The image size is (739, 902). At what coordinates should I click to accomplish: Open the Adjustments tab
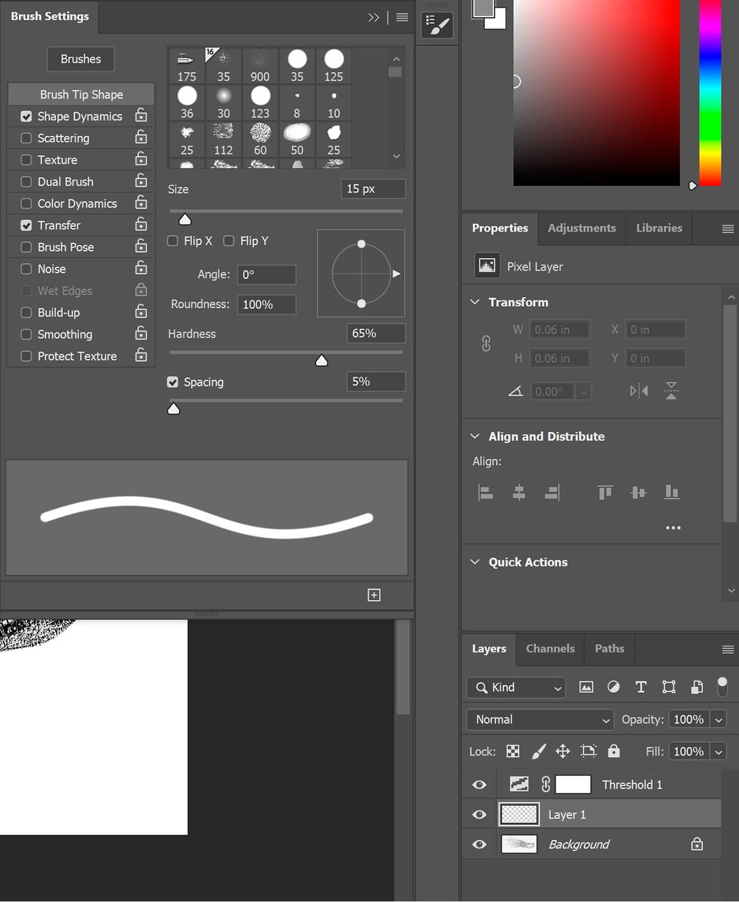[x=581, y=228]
